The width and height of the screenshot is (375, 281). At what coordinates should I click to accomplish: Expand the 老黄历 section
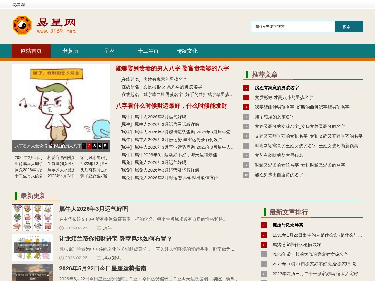click(70, 51)
